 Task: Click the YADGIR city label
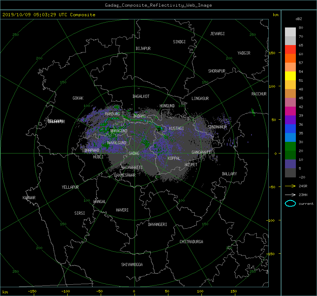tap(244, 53)
